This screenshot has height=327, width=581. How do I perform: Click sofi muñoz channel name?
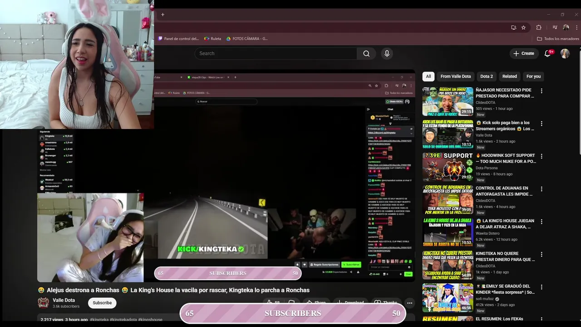[485, 299]
